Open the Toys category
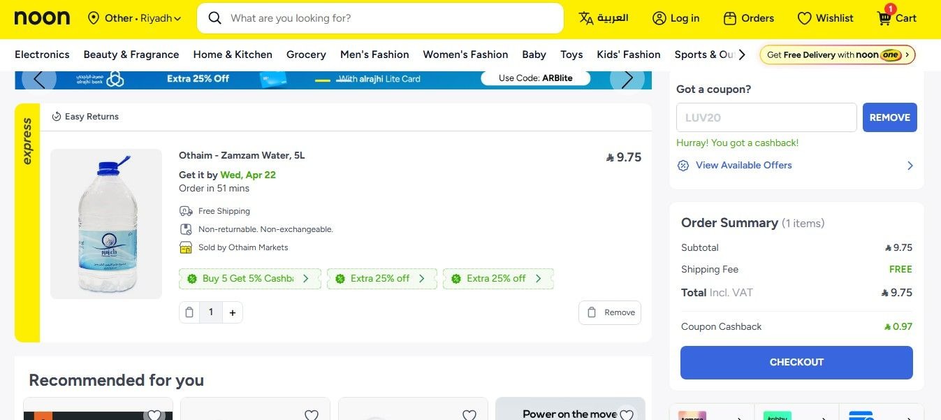The width and height of the screenshot is (941, 420). tap(571, 55)
